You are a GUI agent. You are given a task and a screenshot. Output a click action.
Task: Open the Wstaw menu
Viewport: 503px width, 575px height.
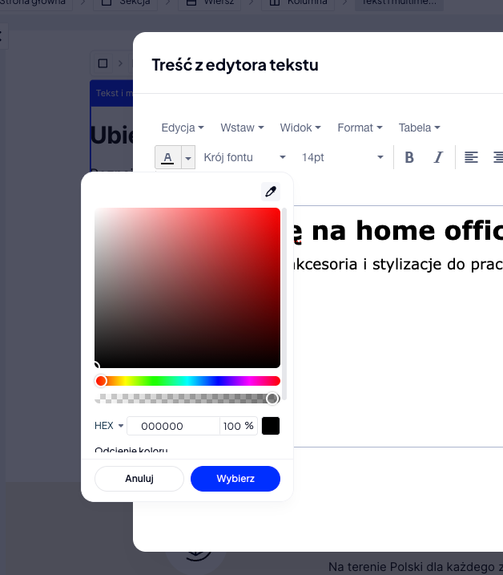point(241,128)
